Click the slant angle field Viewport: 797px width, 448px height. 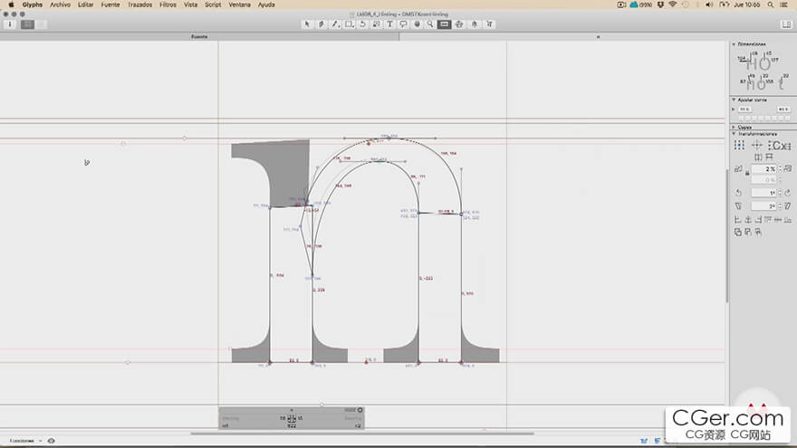[764, 206]
